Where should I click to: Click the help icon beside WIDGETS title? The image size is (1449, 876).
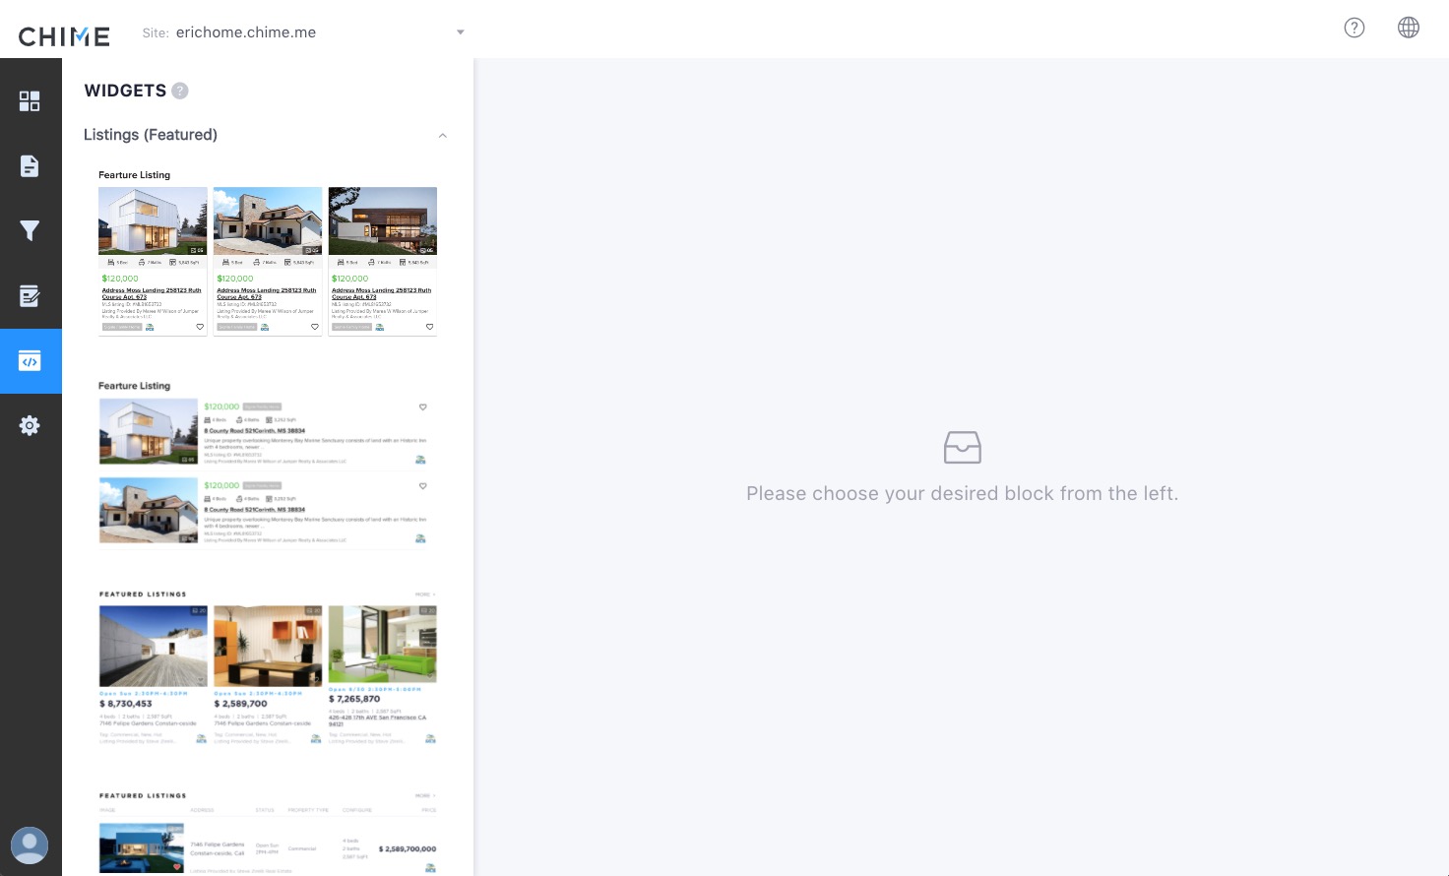(180, 91)
